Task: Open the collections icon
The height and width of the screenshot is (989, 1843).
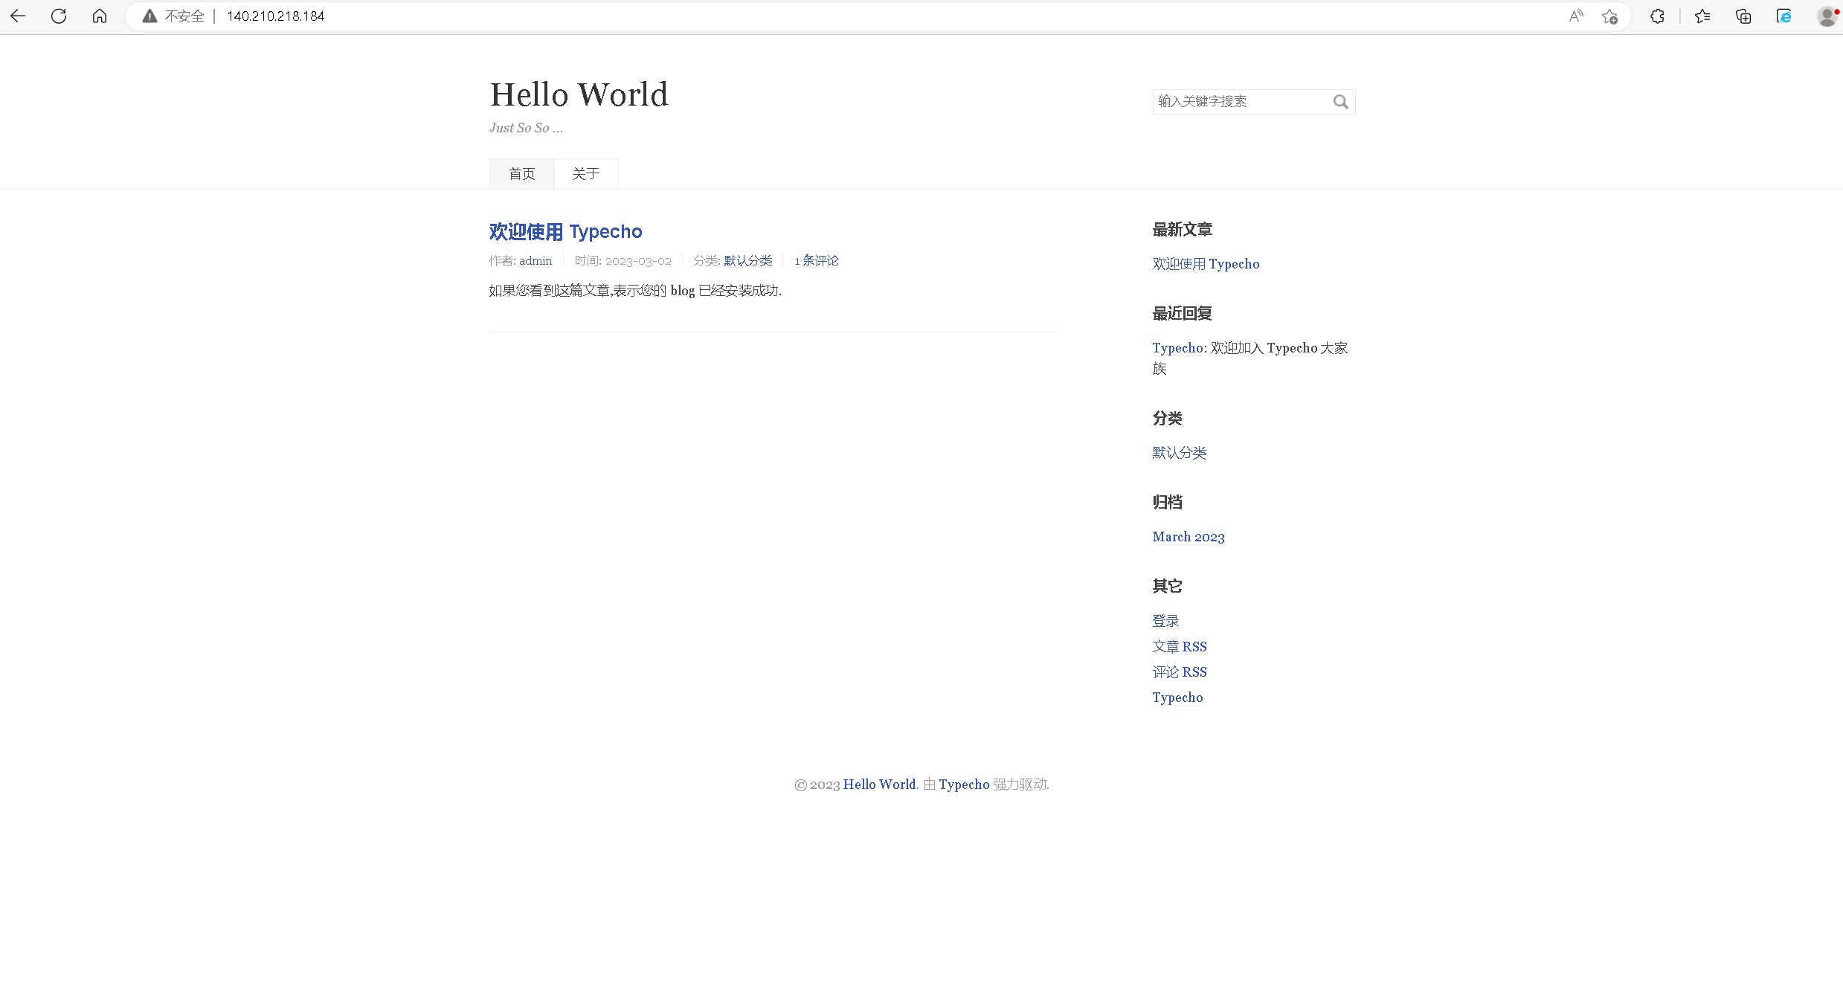Action: (x=1743, y=16)
